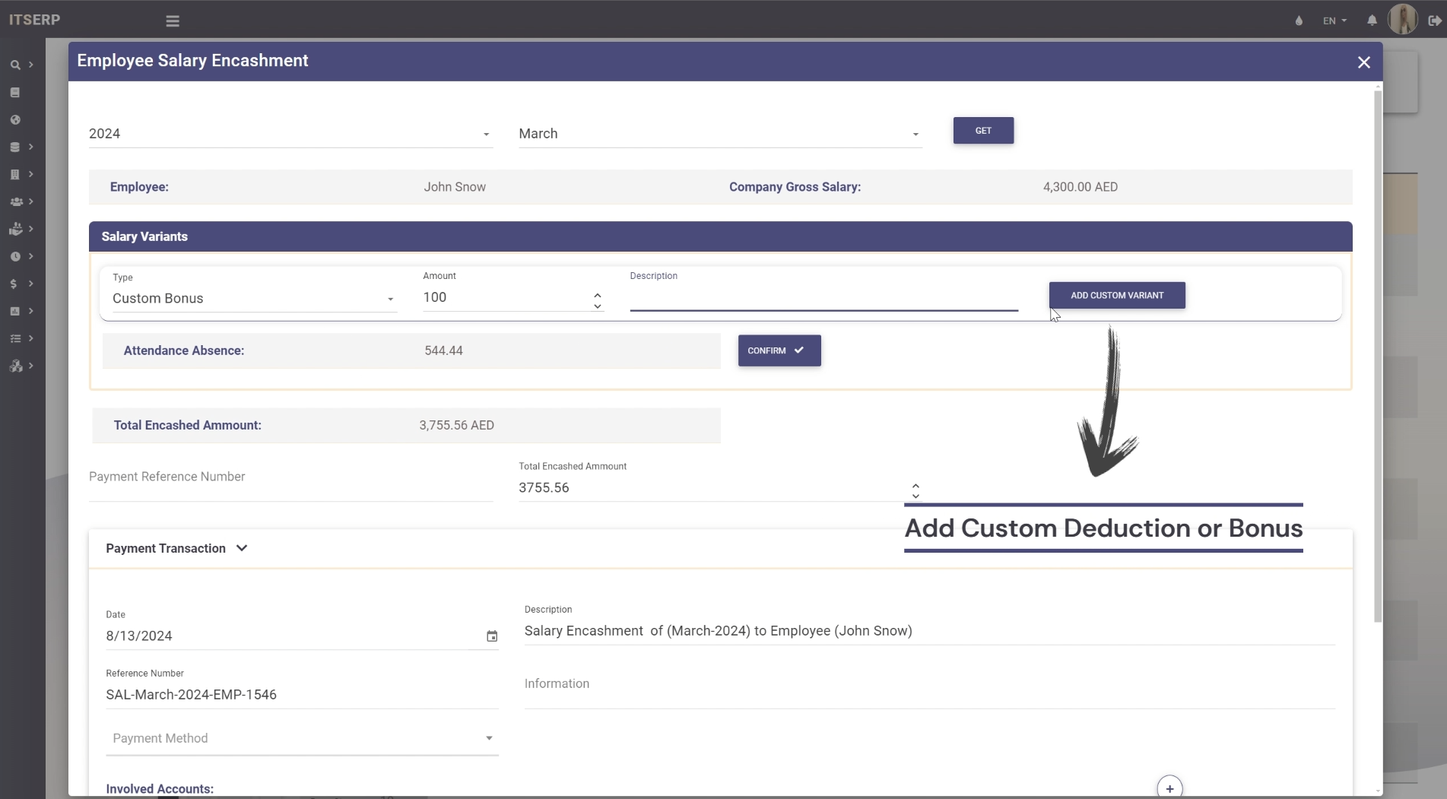The height and width of the screenshot is (799, 1447).
Task: Open the notifications bell
Action: pyautogui.click(x=1372, y=21)
